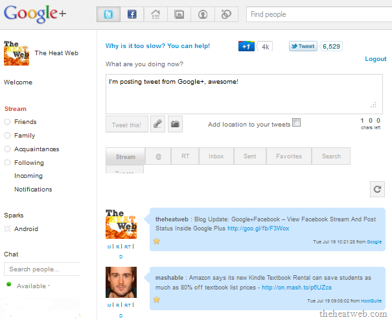Open the Circles icon in top toolbar
Screen dimensions: 392x320
pos(226,14)
